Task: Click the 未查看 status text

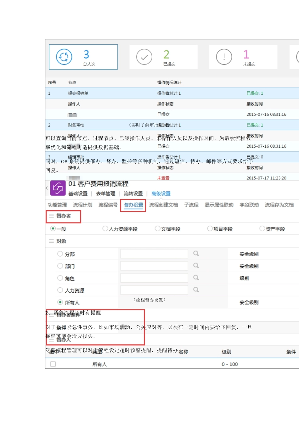Action: [x=163, y=178]
